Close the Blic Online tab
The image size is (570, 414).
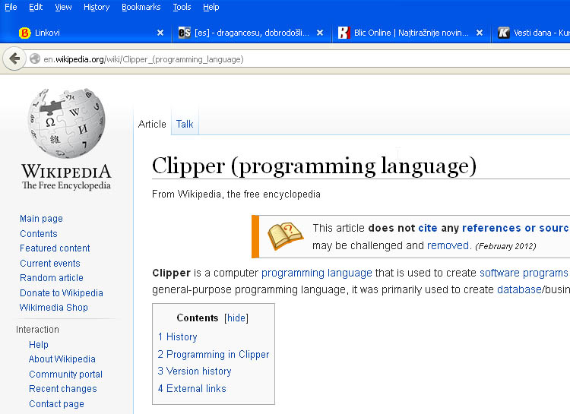tap(480, 33)
